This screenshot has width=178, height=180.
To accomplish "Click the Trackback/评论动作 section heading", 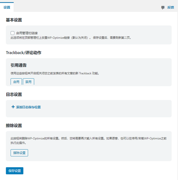I will 24,53.
